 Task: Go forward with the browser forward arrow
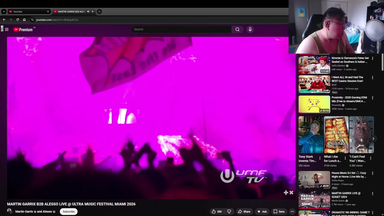click(11, 20)
